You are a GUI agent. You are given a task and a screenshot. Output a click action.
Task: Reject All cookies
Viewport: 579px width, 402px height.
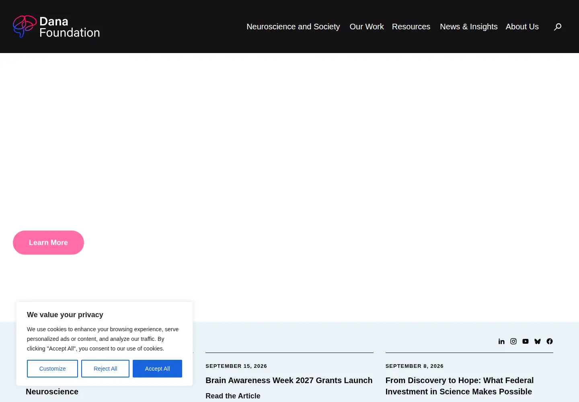(105, 369)
